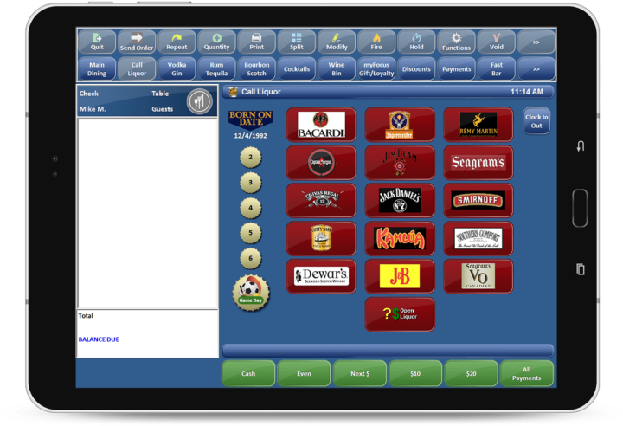Viewport: 623px width, 426px height.
Task: Open the Cocktails category
Action: 297,68
